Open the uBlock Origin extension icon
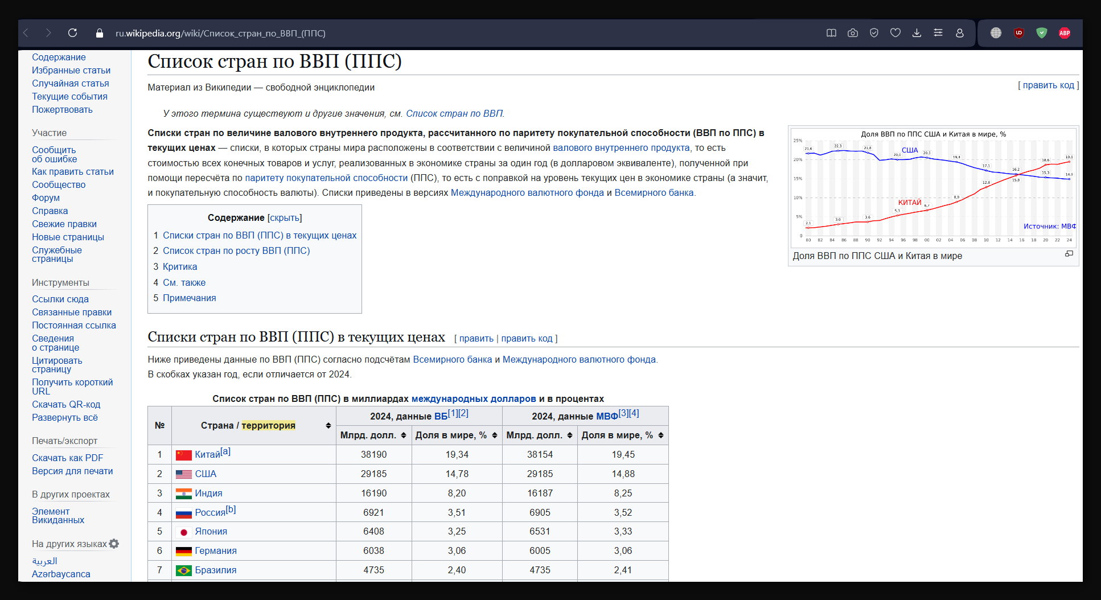The width and height of the screenshot is (1101, 600). tap(1018, 33)
